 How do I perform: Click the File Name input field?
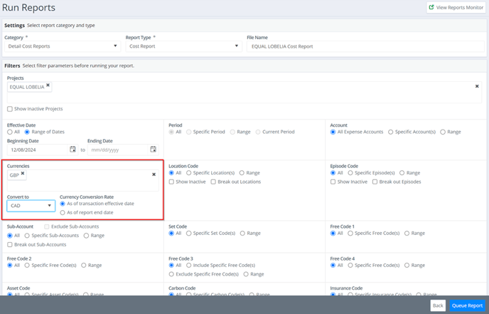coord(365,46)
